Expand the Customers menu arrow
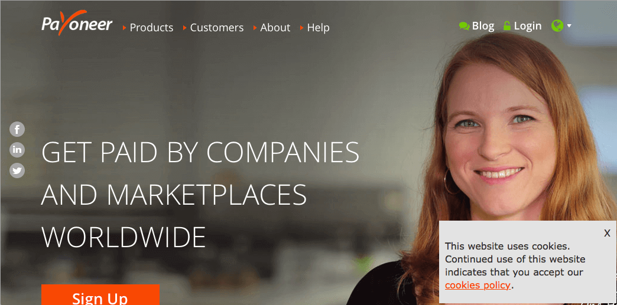This screenshot has height=305, width=617. [184, 28]
